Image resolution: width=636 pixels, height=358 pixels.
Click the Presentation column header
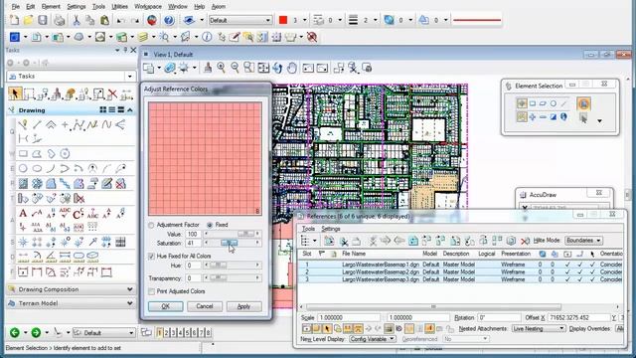click(x=516, y=254)
